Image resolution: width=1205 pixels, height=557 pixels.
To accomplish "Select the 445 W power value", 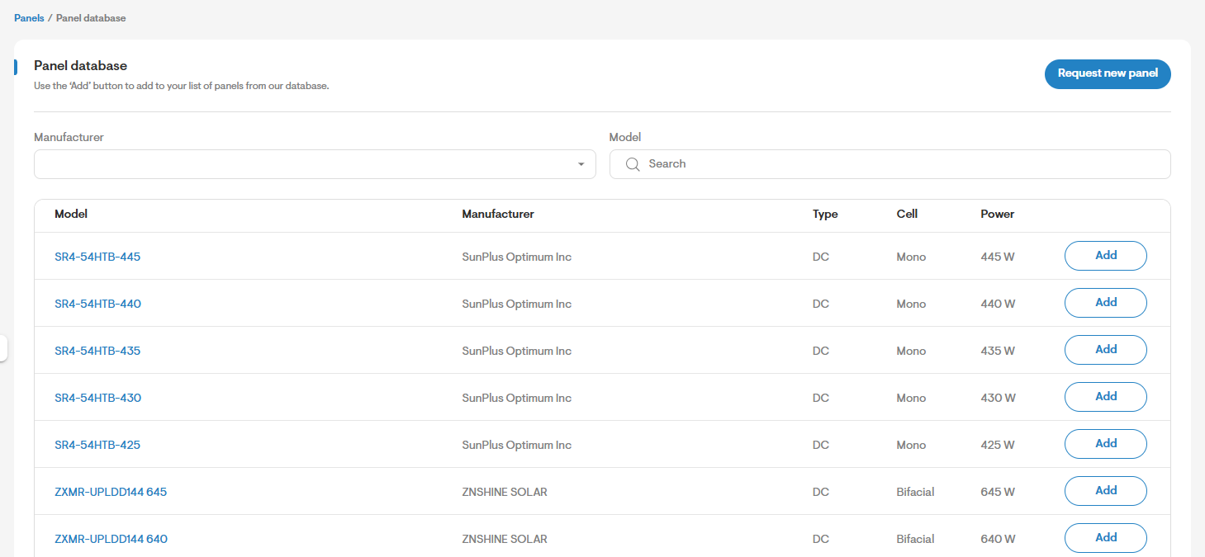I will (x=998, y=257).
